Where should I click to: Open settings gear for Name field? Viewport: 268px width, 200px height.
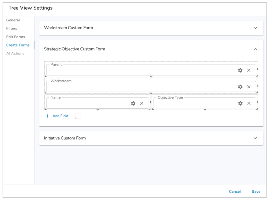[133, 103]
